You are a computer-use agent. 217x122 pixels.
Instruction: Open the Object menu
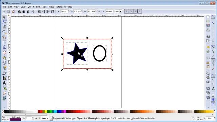click(31, 7)
